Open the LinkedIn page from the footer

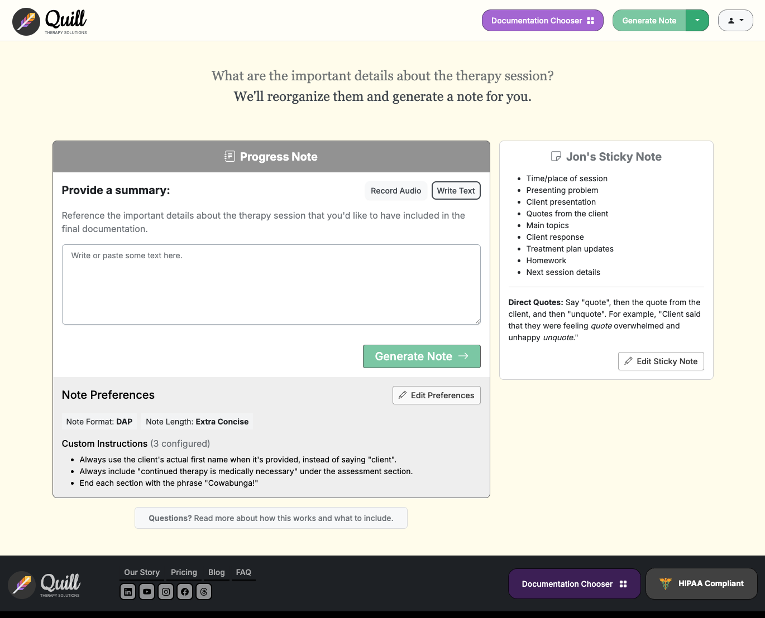click(x=128, y=592)
